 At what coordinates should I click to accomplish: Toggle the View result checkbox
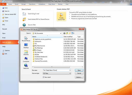click(x=43, y=77)
